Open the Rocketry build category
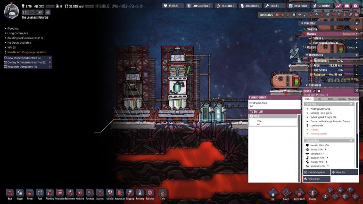363x204 pixels. point(140,193)
